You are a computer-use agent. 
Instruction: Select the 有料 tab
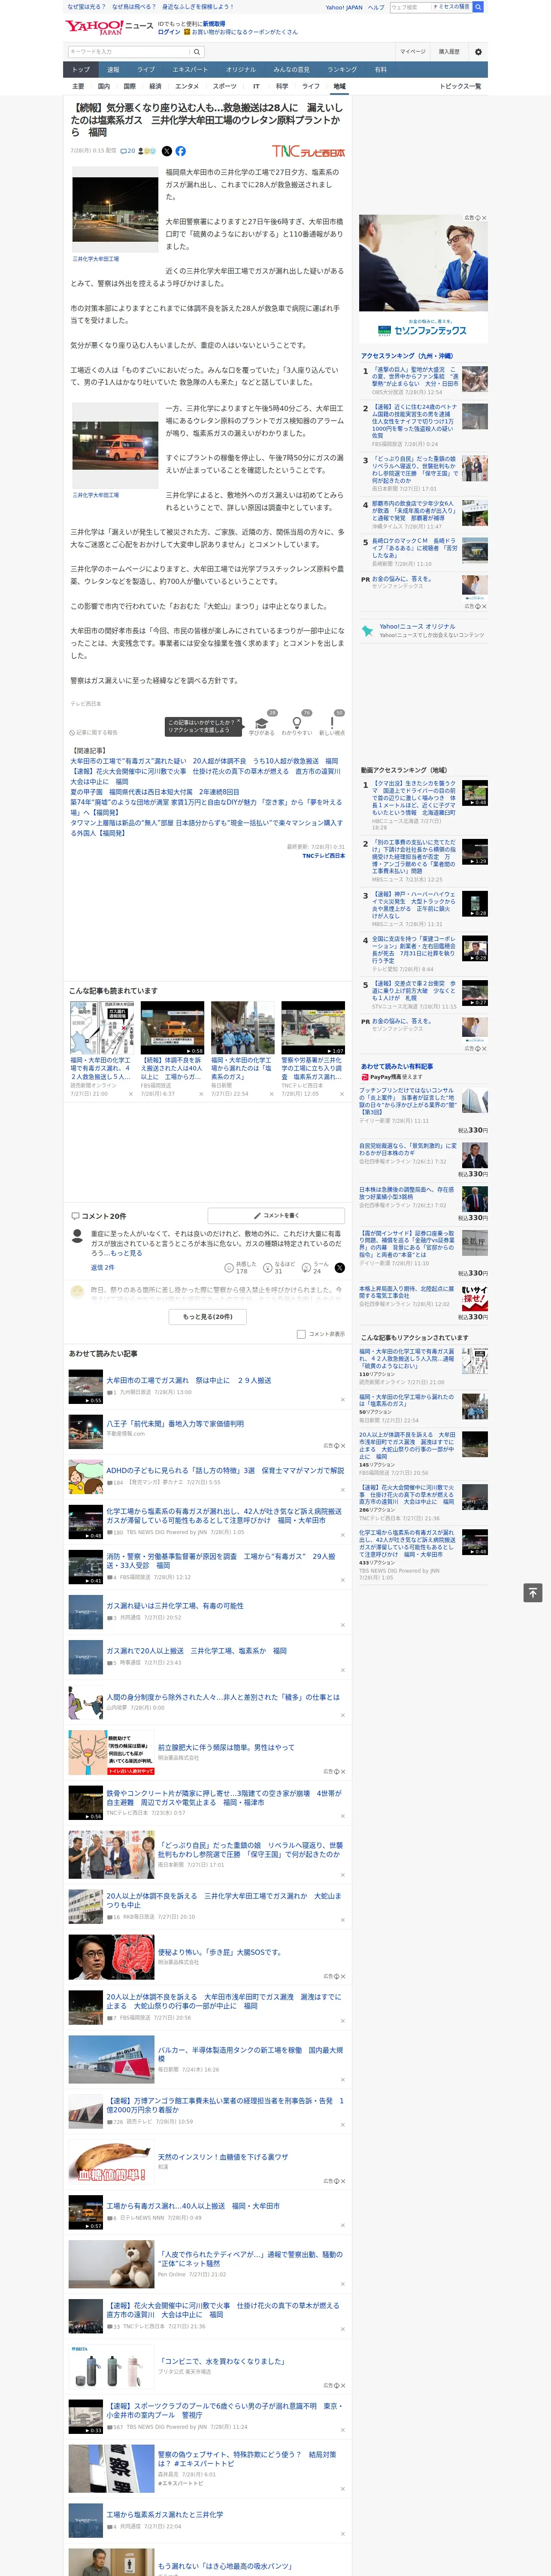[380, 70]
